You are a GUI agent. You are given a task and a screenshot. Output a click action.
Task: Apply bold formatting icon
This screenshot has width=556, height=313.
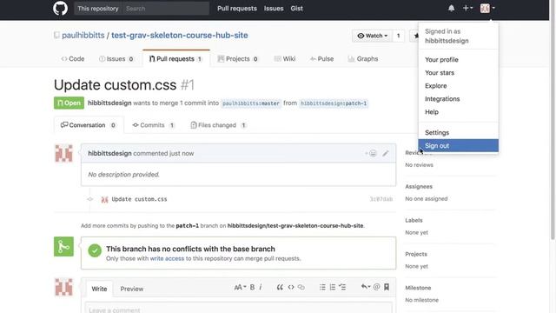tap(252, 287)
